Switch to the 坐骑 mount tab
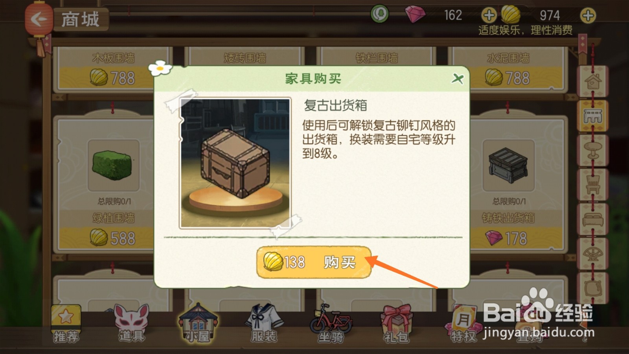 [331, 323]
